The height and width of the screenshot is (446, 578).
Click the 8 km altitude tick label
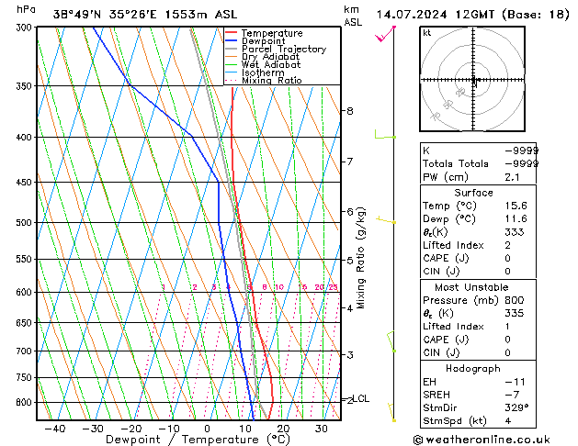(x=350, y=111)
